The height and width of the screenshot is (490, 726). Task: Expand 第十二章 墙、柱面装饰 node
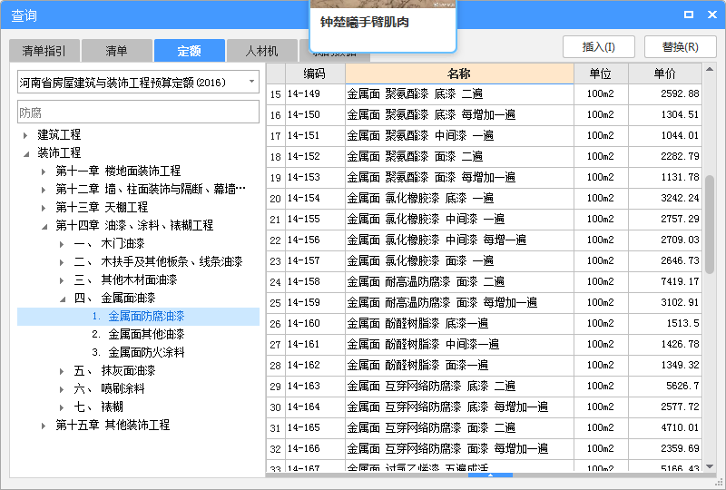click(44, 190)
